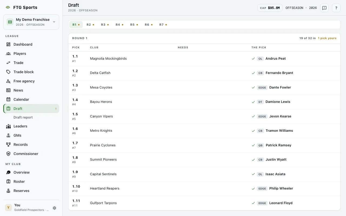Viewport: 346px width, 216px height.
Task: Select the Trade arrows icon
Action: 8,63
